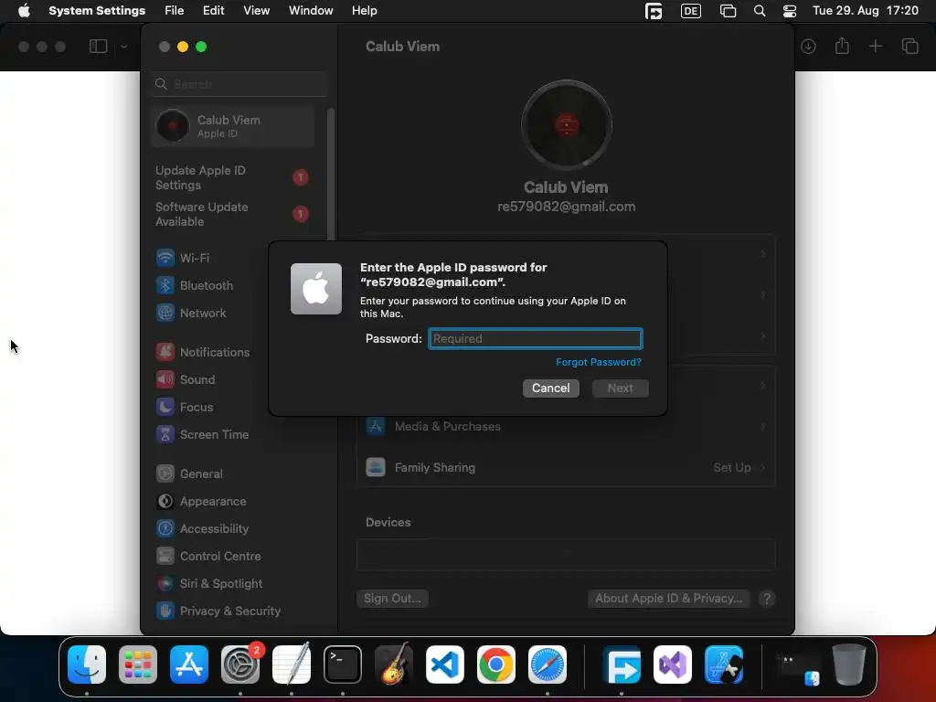Image resolution: width=936 pixels, height=702 pixels.
Task: Click the help question mark button
Action: coord(767,599)
